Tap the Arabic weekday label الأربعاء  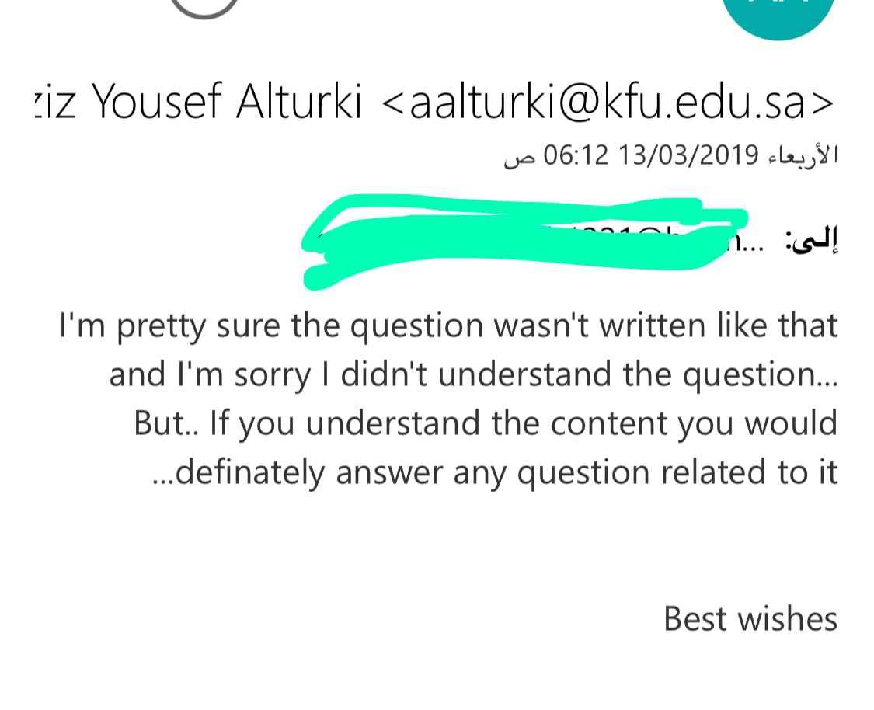[x=803, y=156]
